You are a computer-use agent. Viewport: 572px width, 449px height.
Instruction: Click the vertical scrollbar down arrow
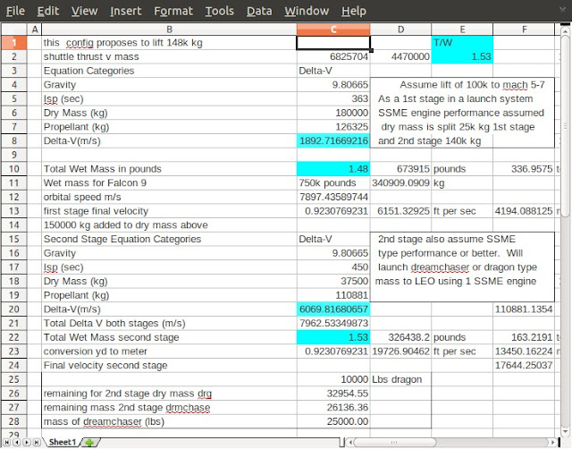tap(565, 431)
